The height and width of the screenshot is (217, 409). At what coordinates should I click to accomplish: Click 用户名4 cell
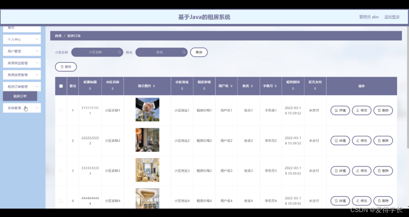click(x=226, y=201)
